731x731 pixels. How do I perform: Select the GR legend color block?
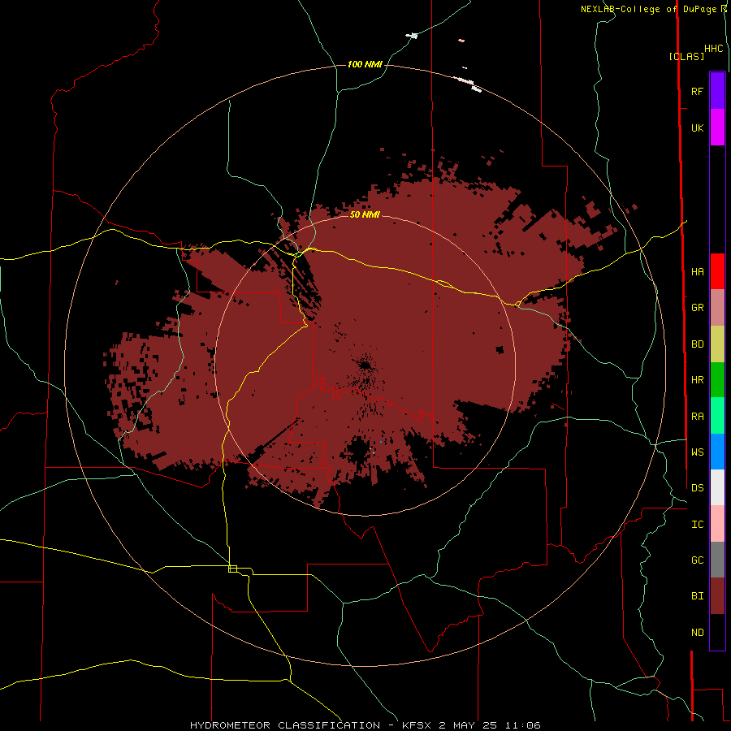pyautogui.click(x=717, y=308)
